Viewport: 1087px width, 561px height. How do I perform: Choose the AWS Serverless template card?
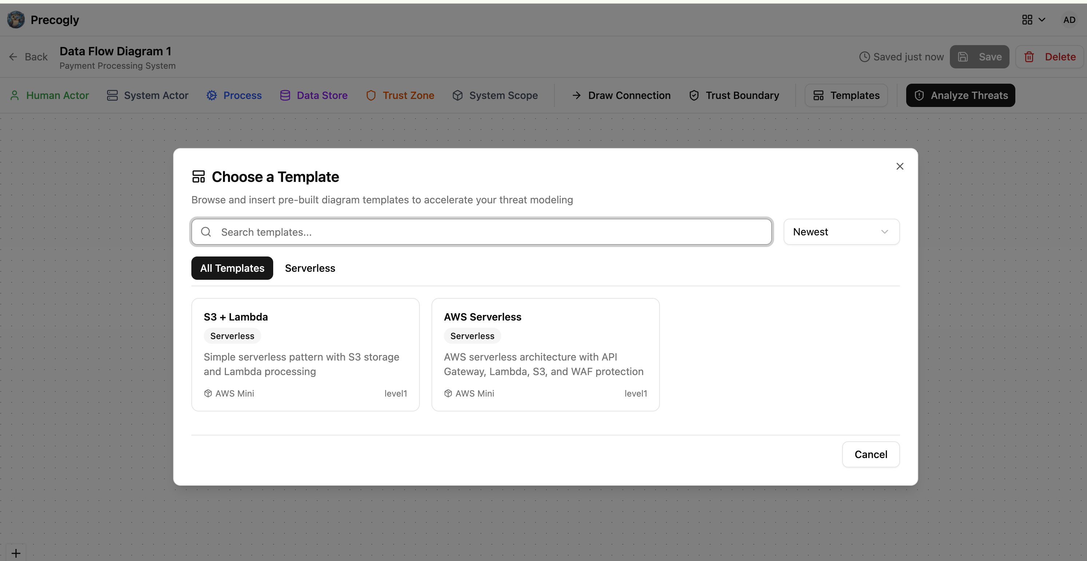click(545, 355)
